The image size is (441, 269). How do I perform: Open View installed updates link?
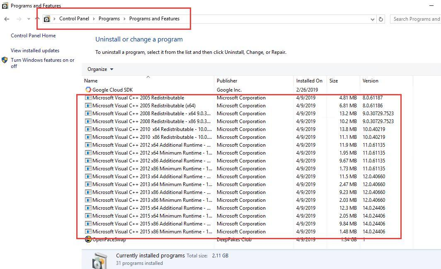click(x=35, y=51)
